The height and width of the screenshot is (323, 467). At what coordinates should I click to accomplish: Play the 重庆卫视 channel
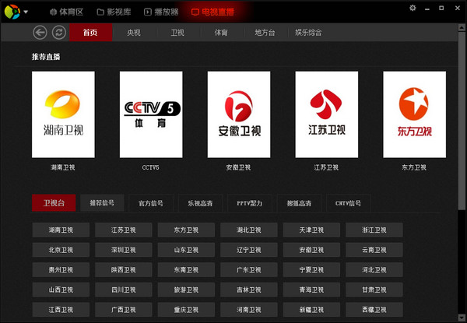pyautogui.click(x=186, y=310)
